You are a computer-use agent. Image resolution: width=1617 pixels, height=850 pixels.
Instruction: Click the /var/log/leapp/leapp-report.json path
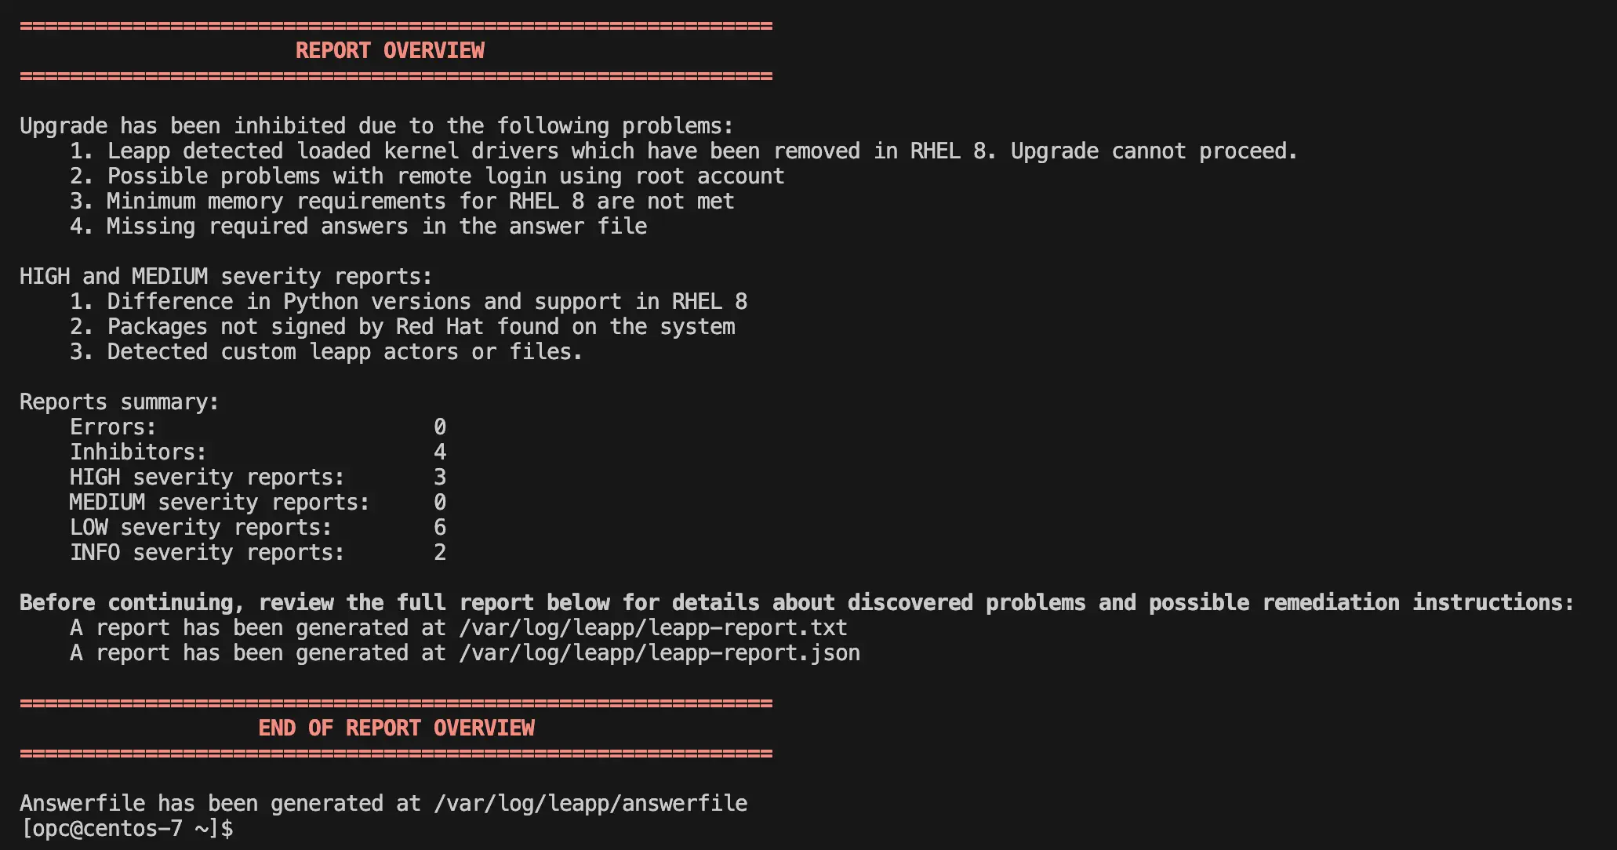pyautogui.click(x=660, y=653)
